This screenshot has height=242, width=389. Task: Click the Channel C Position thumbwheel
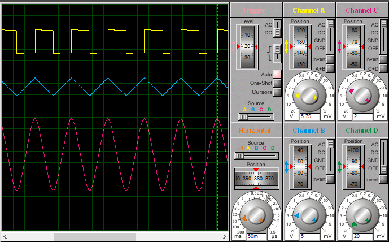353,47
